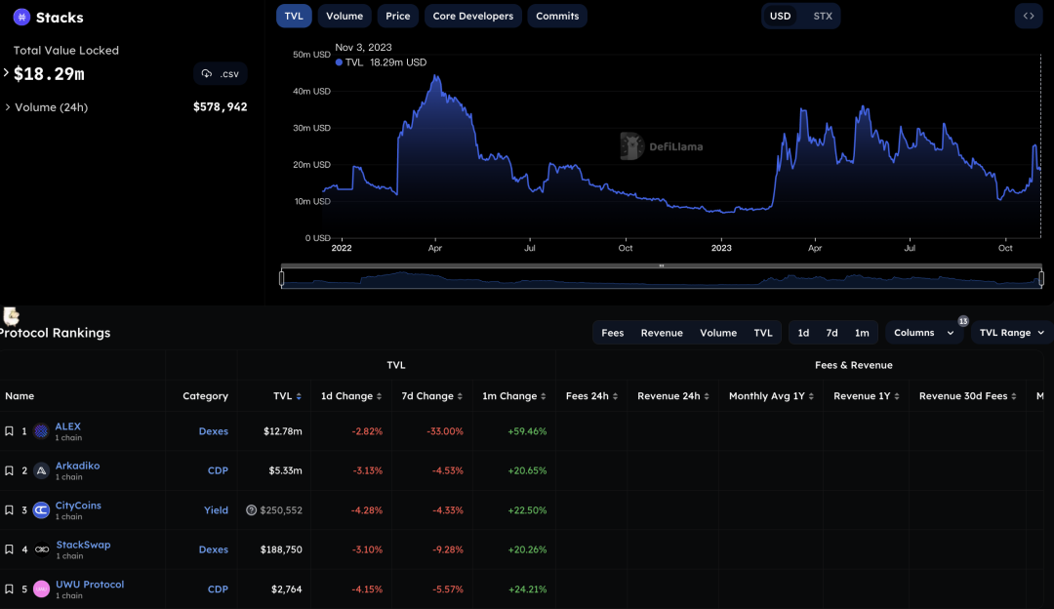The width and height of the screenshot is (1054, 609).
Task: Open the TVL Range dropdown
Action: (x=1011, y=333)
